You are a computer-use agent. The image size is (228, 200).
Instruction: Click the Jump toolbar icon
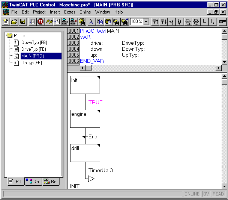click(204, 22)
